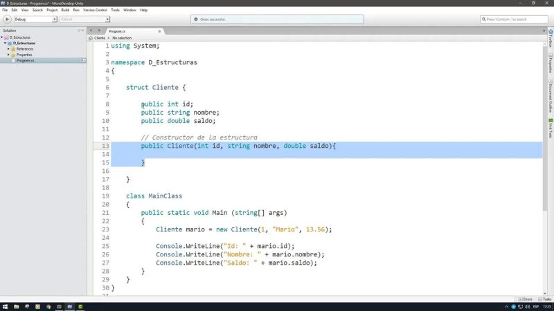
Task: Show hidden system tray icons
Action: [x=506, y=307]
